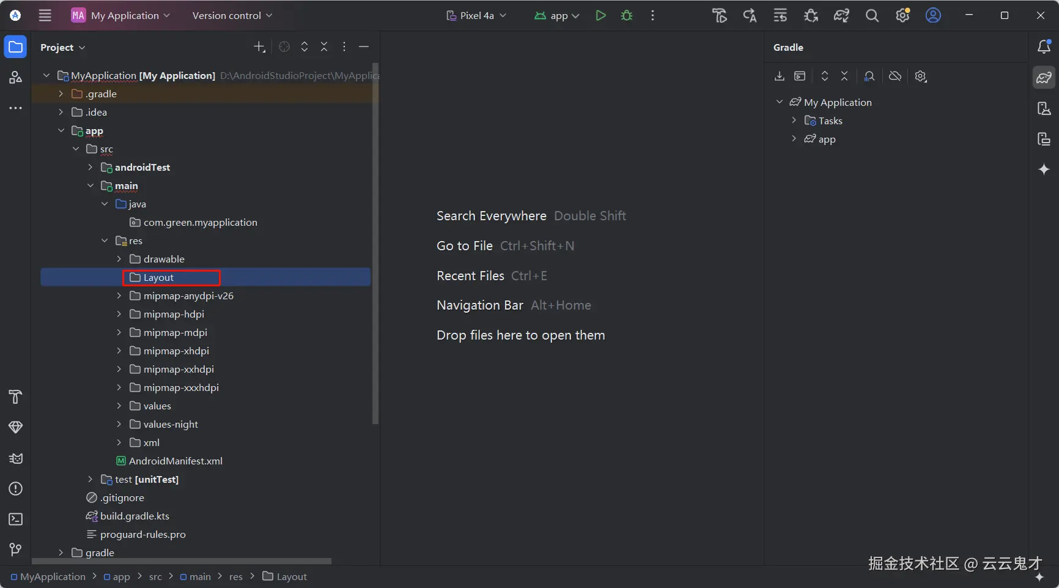Open the Project tool window folder icon
This screenshot has width=1059, height=588.
point(15,47)
